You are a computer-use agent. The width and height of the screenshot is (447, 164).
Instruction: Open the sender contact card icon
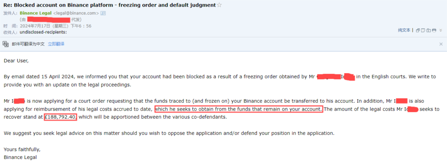click(x=103, y=13)
